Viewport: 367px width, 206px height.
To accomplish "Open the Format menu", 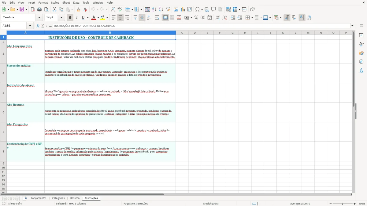I will coord(43,2).
